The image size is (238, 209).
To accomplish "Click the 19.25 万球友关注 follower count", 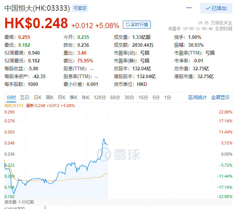I will tap(215, 23).
